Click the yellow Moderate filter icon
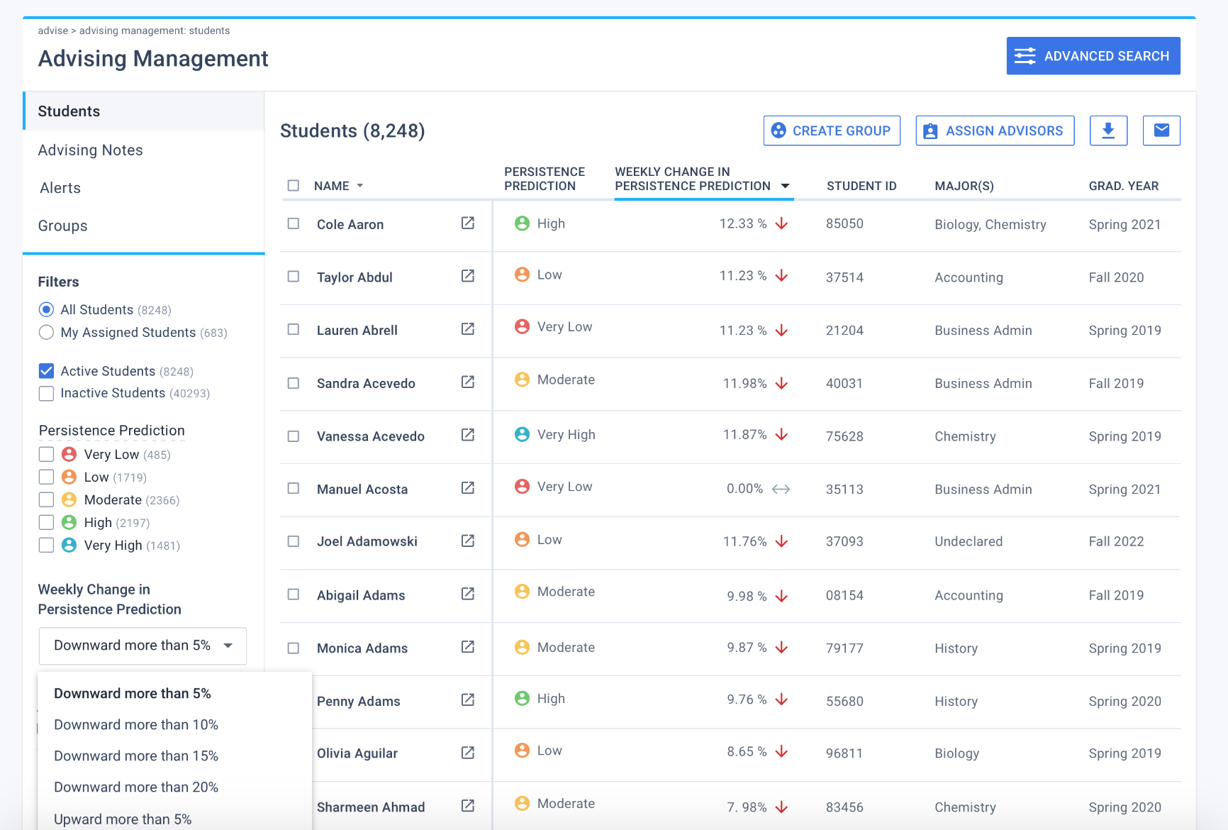 (69, 499)
